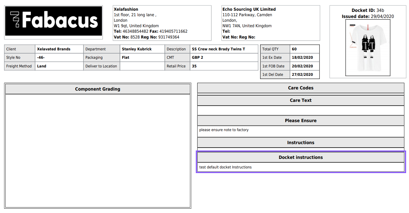Viewport: 409px width, 213px height.
Task: Open the t-shirt product thumbnail
Action: click(368, 48)
